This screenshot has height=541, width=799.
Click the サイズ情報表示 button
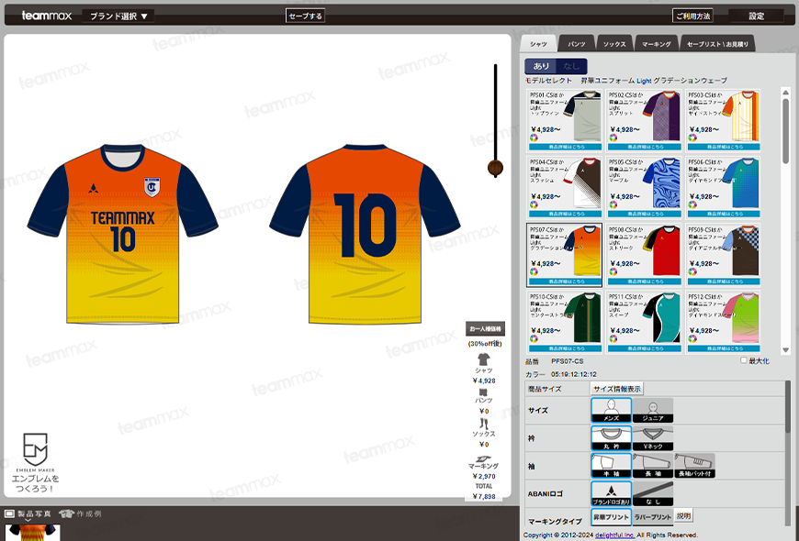point(616,389)
